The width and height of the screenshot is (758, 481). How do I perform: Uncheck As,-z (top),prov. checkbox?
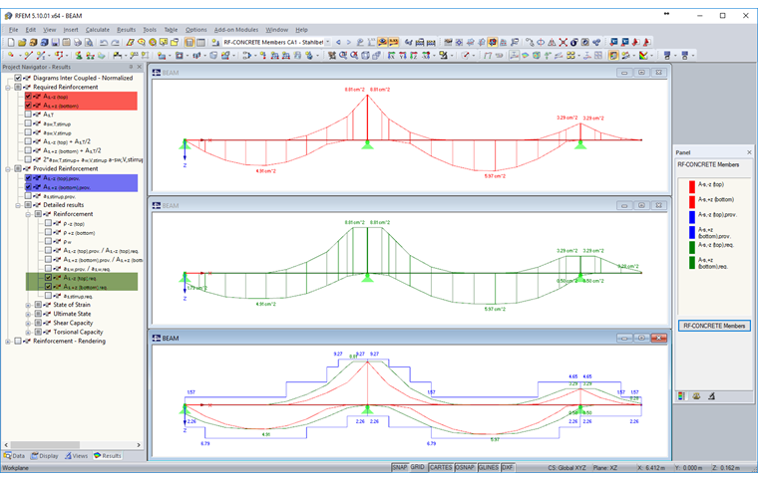pos(28,178)
